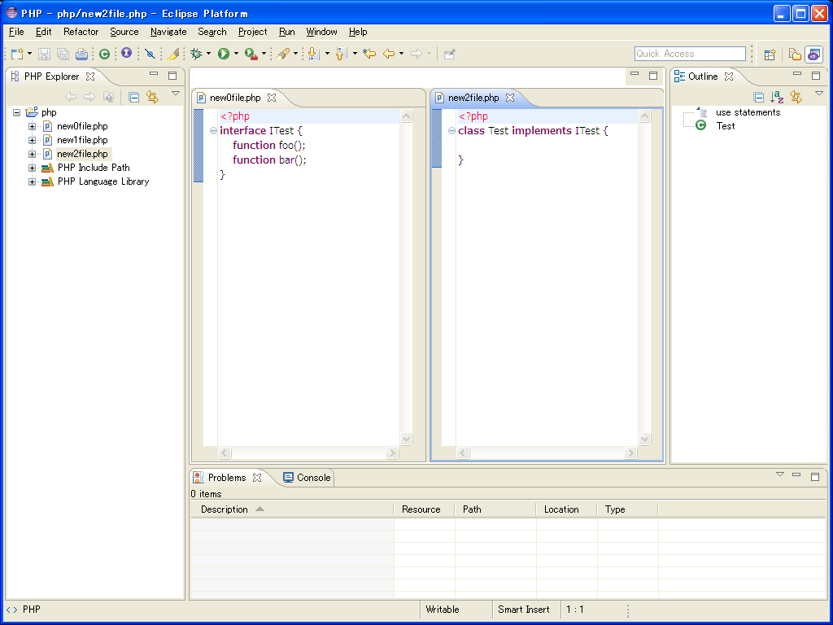Screen dimensions: 833x625
Task: Close the new2file.php editor tab
Action: pos(510,98)
